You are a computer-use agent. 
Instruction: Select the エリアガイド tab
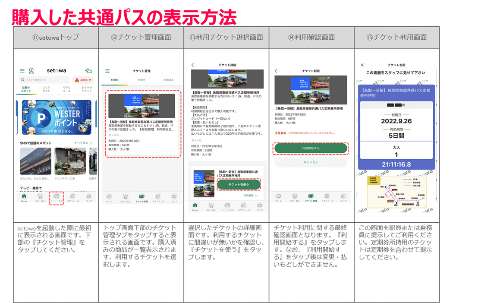[46, 89]
